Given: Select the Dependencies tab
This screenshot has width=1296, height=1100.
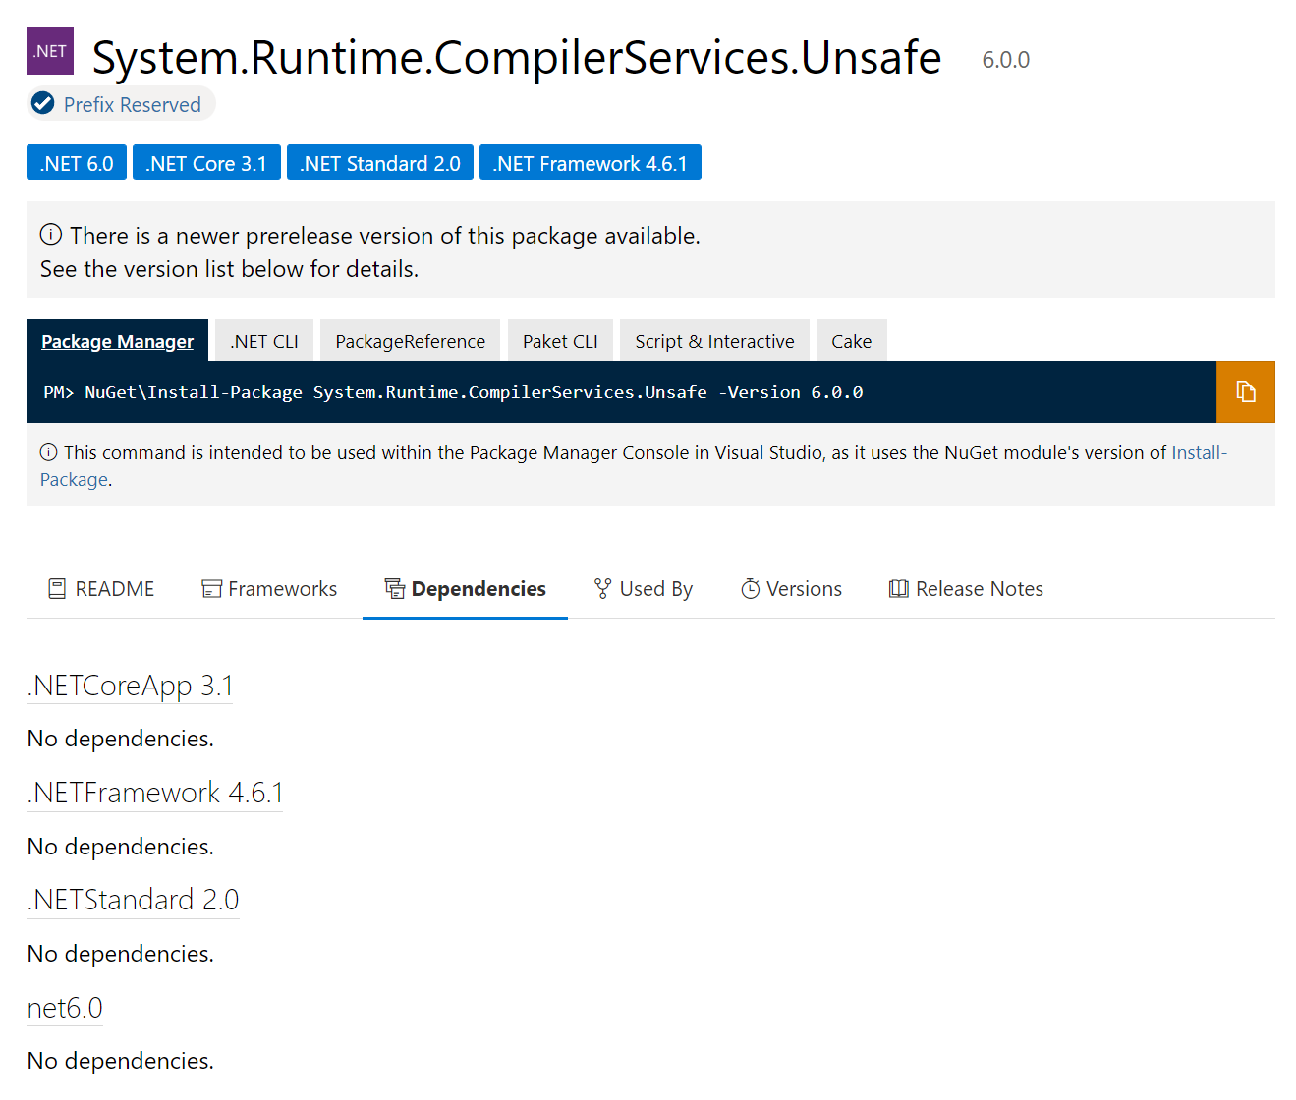Looking at the screenshot, I should (465, 589).
